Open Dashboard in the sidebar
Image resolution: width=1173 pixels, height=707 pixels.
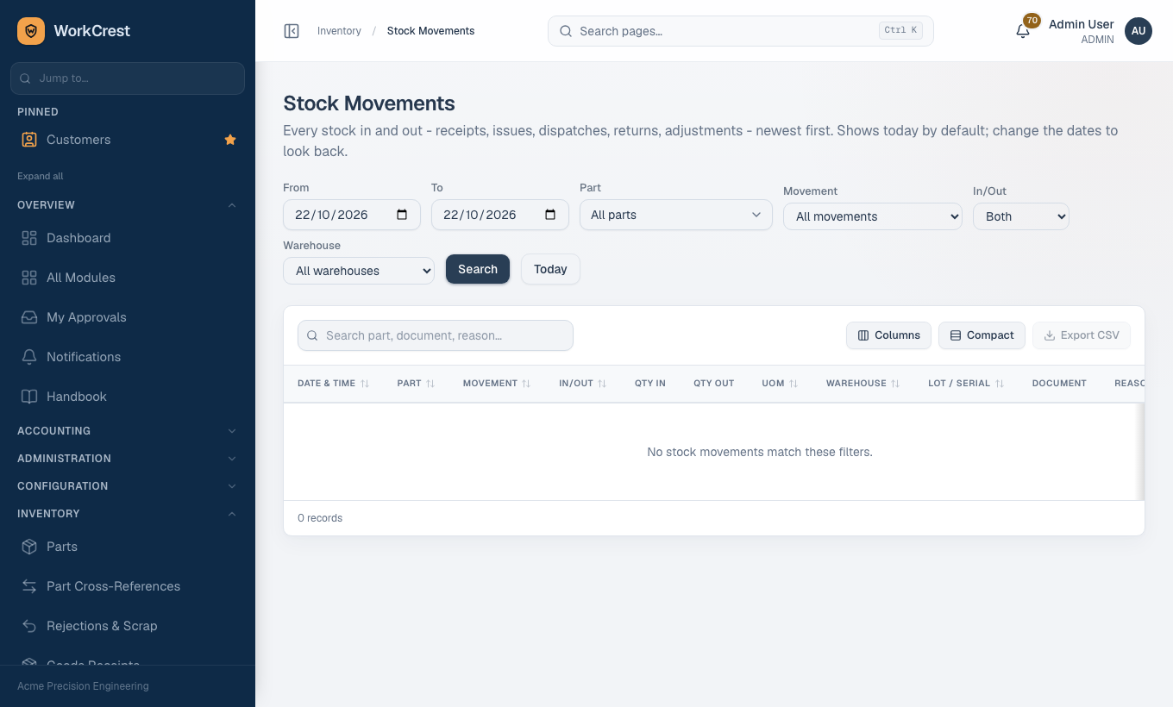[128, 238]
